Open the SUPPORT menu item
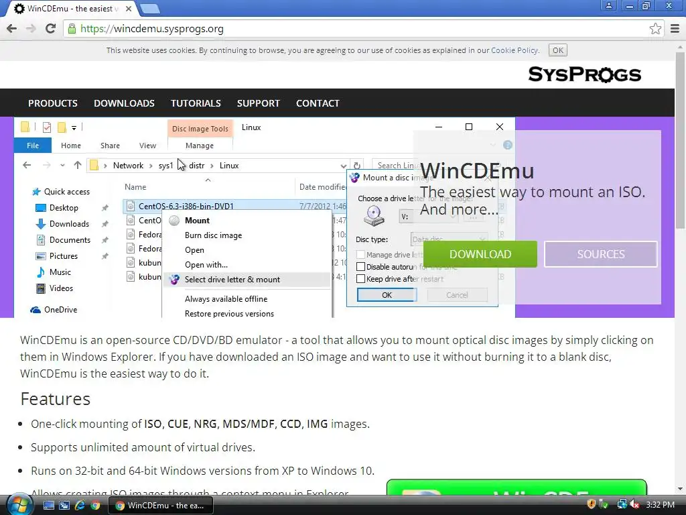The image size is (686, 515). pos(258,103)
